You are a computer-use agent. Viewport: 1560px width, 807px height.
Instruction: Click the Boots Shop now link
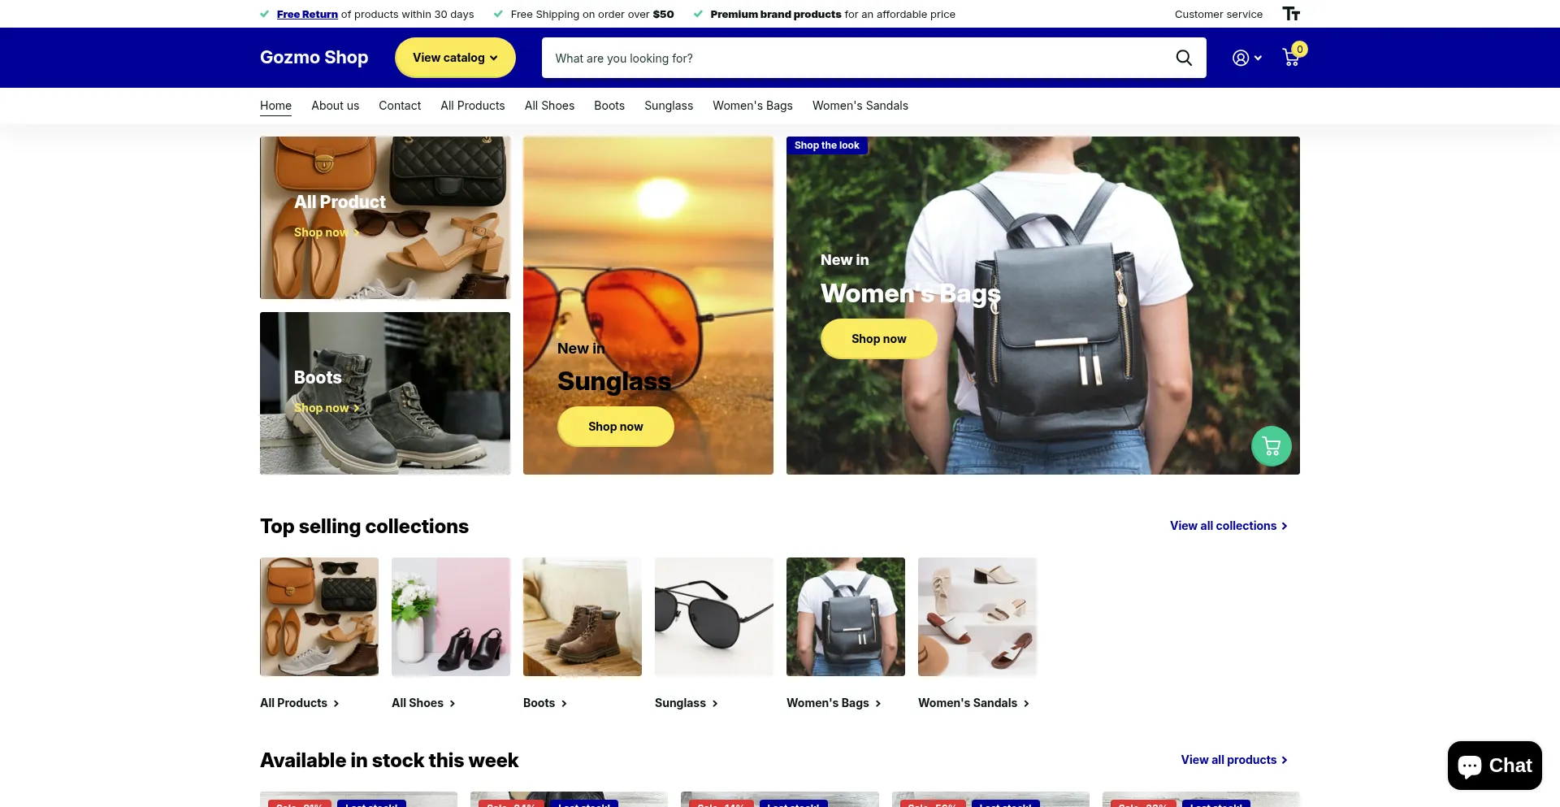click(327, 408)
